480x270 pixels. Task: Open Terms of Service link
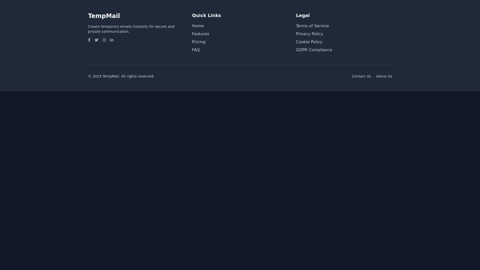[x=312, y=26]
